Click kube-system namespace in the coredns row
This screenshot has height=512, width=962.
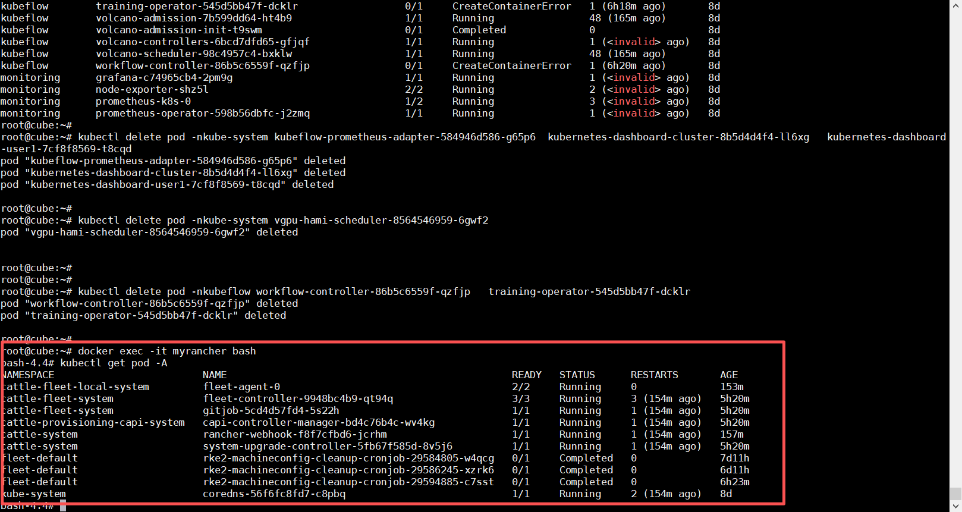coord(33,494)
